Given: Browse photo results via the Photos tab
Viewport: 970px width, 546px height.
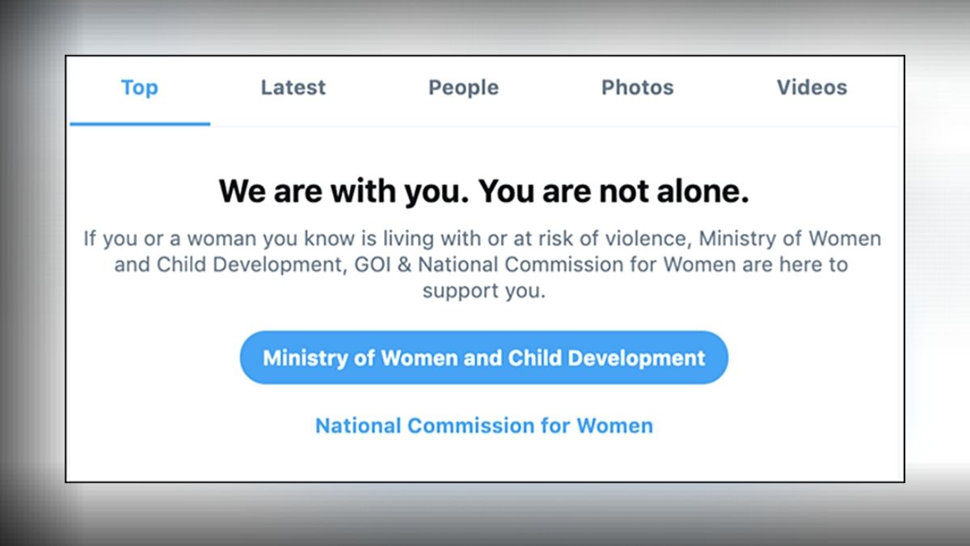Looking at the screenshot, I should point(638,87).
